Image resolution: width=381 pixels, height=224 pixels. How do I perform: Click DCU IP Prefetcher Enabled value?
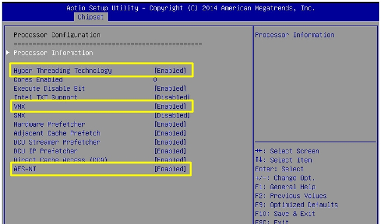point(170,151)
